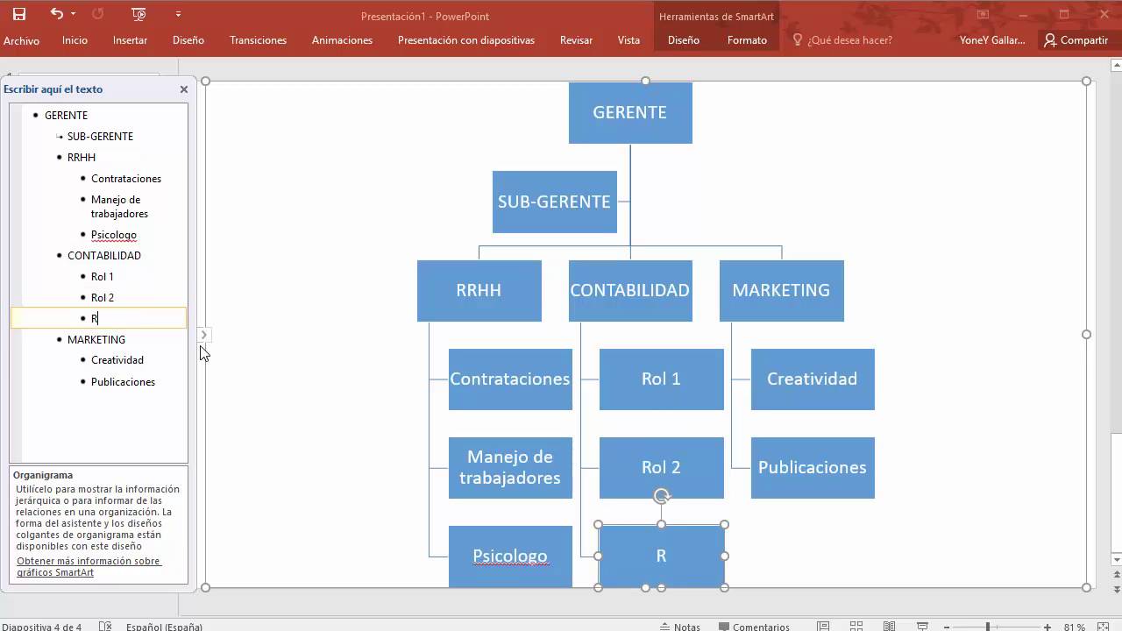Toggle the Comentarios pane button
The height and width of the screenshot is (631, 1122).
tap(755, 627)
